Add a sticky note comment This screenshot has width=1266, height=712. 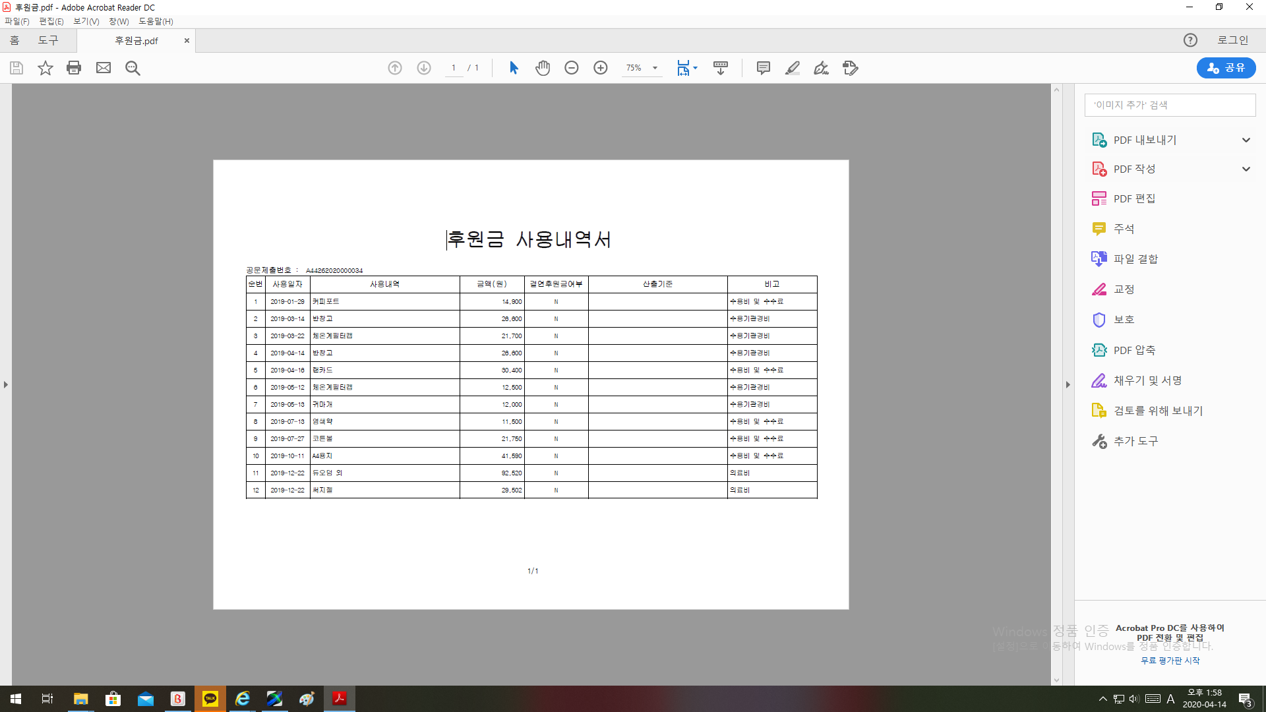coord(764,68)
